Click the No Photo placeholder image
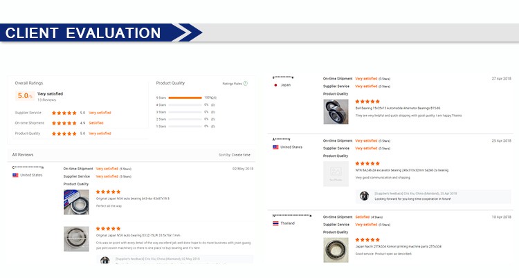The width and height of the screenshot is (519, 278). (336, 174)
